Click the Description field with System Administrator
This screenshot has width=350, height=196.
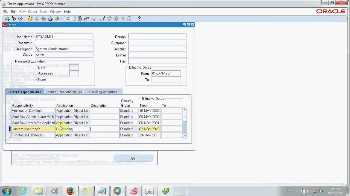[x=64, y=49]
